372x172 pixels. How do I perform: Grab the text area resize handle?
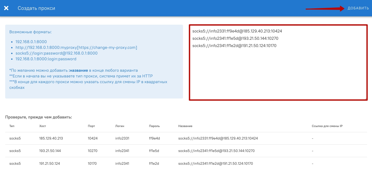click(x=366, y=98)
